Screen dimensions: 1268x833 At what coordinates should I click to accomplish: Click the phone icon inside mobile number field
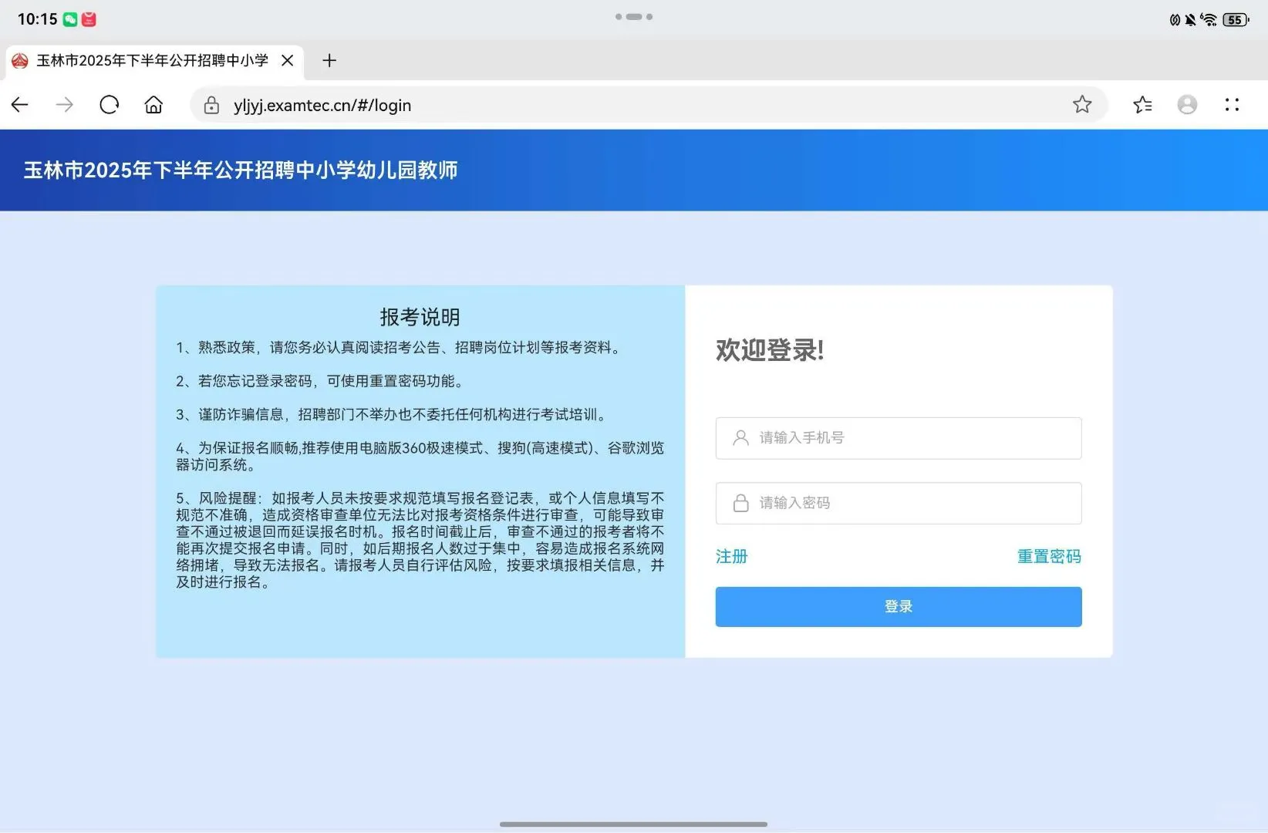pyautogui.click(x=740, y=437)
